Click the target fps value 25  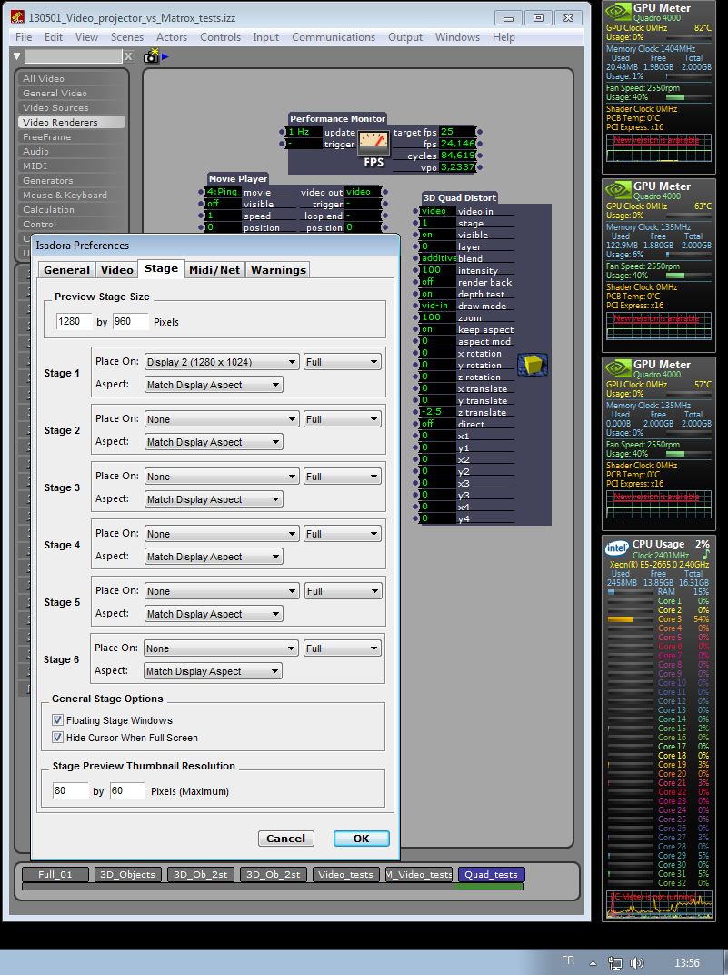[457, 132]
